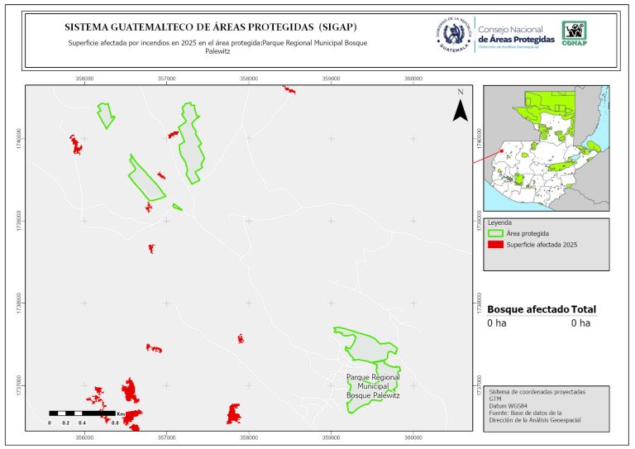This screenshot has width=635, height=449.
Task: Select the Palewitz park green polygon outline
Action: point(360,345)
